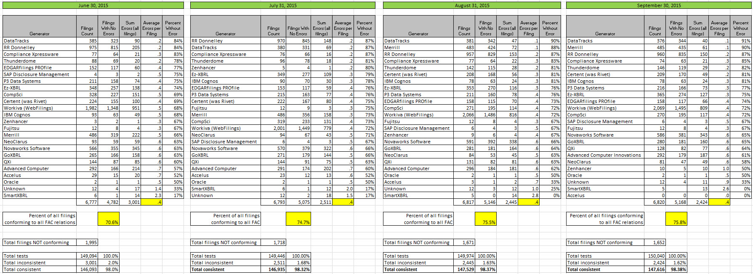Click Workiva filings count 2,066
753x274 pixels.
pos(464,115)
